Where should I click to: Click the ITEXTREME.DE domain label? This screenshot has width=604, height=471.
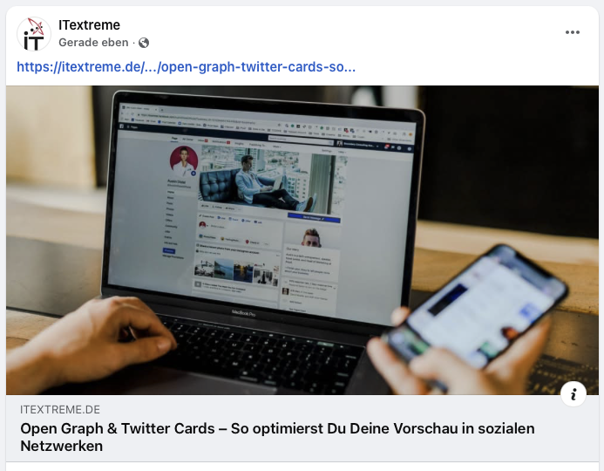click(x=60, y=409)
